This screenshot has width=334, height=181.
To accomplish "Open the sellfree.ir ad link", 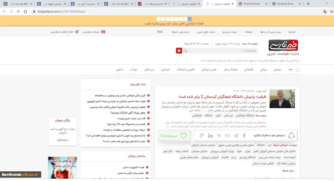I will 63,140.
